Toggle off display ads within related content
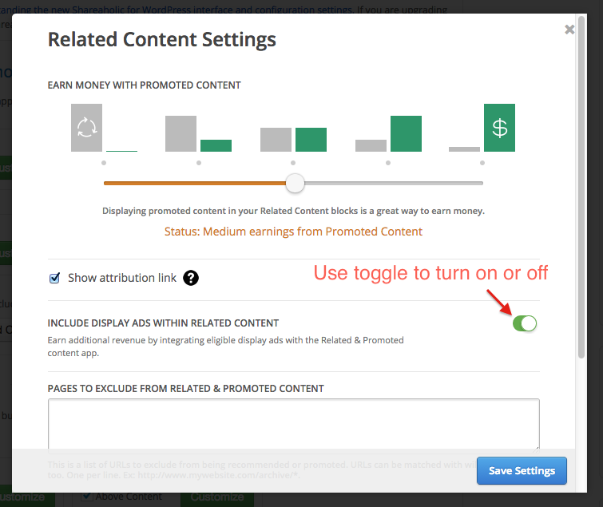This screenshot has height=507, width=603. 525,323
